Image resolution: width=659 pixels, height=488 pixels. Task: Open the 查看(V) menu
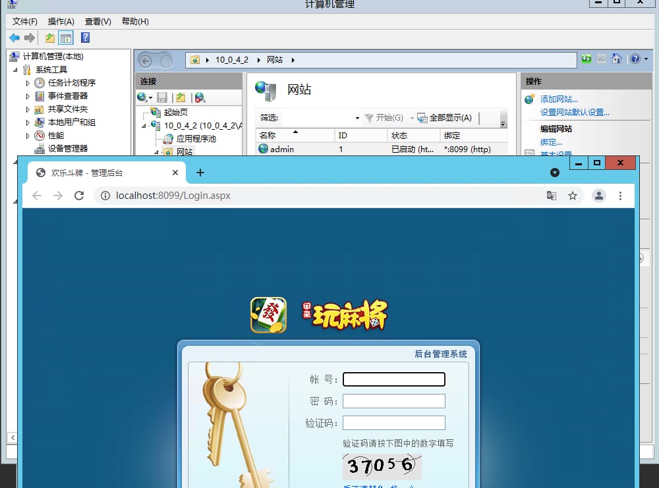tap(98, 21)
